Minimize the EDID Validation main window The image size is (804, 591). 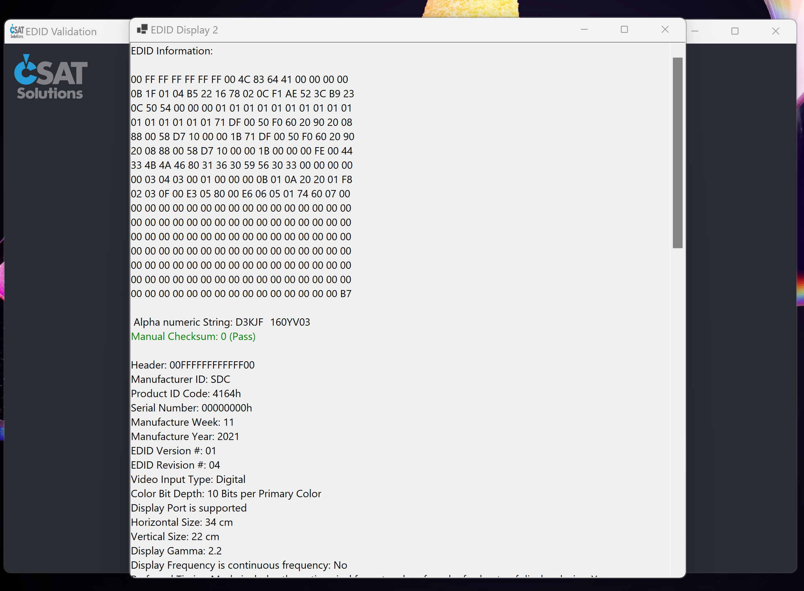694,31
